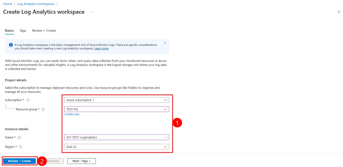This screenshot has width=343, height=167.
Task: Dismiss the info banner with its X icon
Action: point(165,43)
